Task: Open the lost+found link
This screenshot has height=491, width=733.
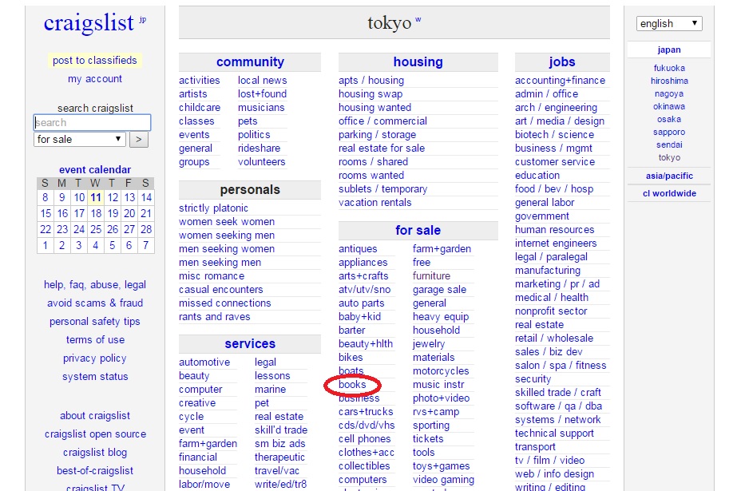Action: 262,94
